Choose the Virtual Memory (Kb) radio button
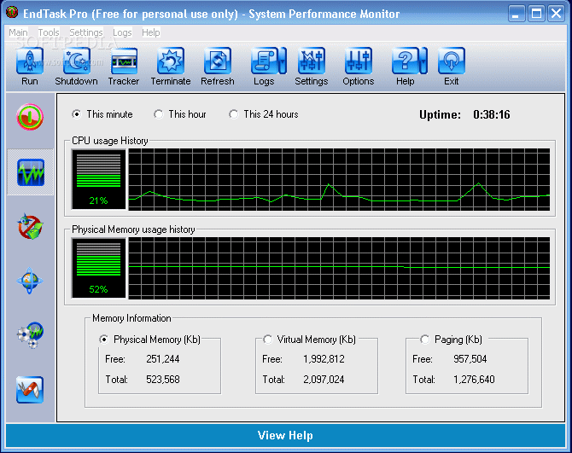Image resolution: width=572 pixels, height=453 pixels. (x=267, y=340)
